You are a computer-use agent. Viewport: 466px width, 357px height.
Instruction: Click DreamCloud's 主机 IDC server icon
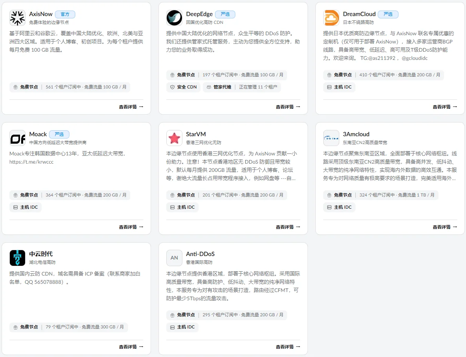click(x=329, y=87)
